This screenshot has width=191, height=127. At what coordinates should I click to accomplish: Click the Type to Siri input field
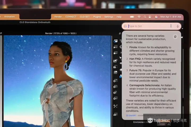(149, 26)
